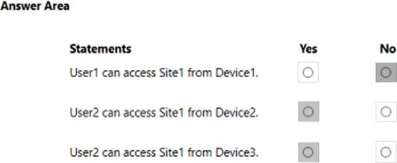
Task: Click the word User1 in first statement
Action: coord(84,73)
